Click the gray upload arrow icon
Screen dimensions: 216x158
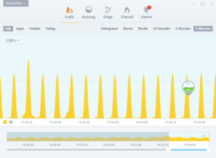(x=11, y=122)
